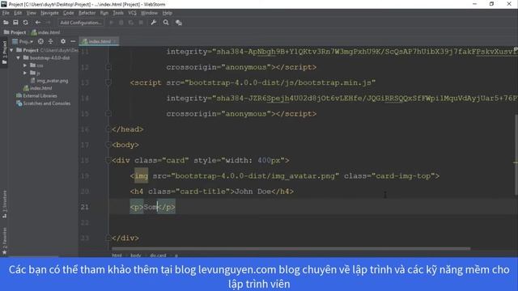Viewport: 518px width, 291px height.
Task: Collapse the Project root tree node
Action: coord(12,50)
